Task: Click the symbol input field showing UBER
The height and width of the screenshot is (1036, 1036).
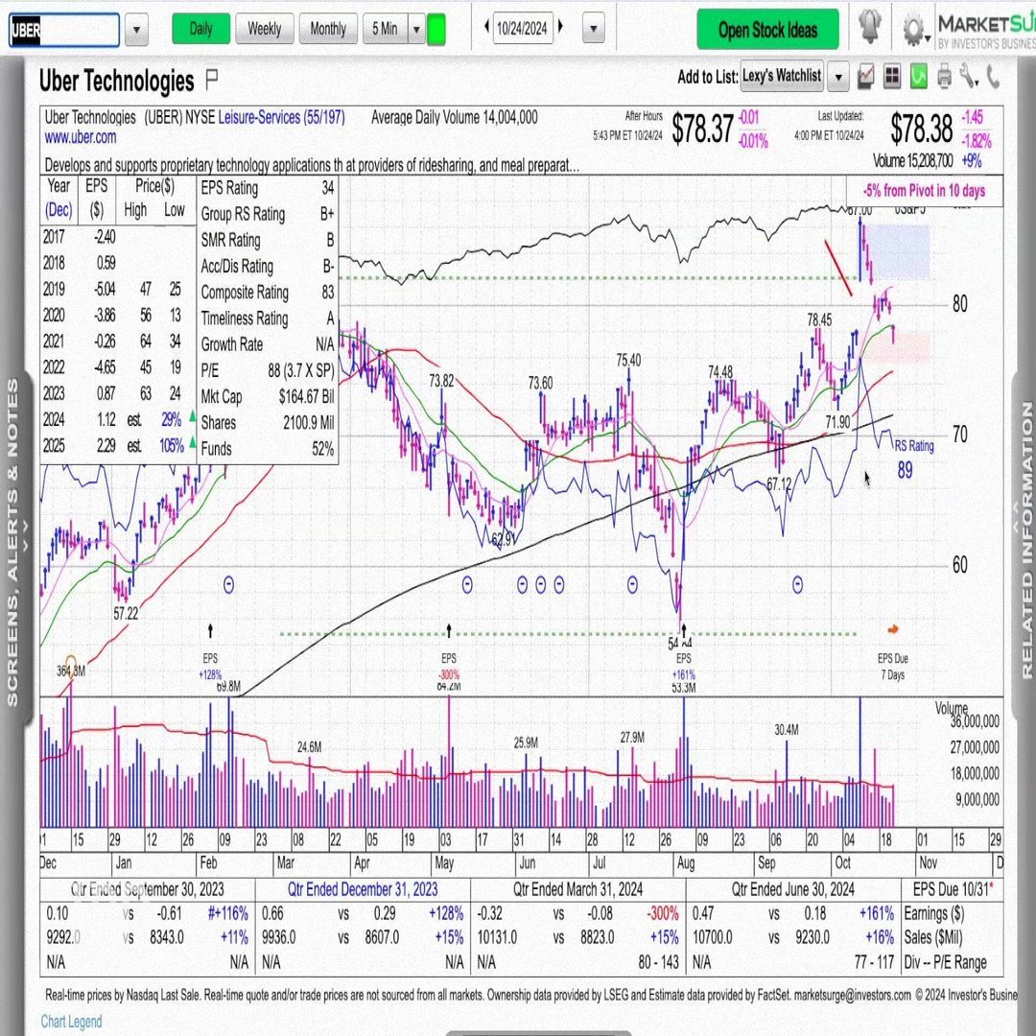Action: click(x=64, y=30)
